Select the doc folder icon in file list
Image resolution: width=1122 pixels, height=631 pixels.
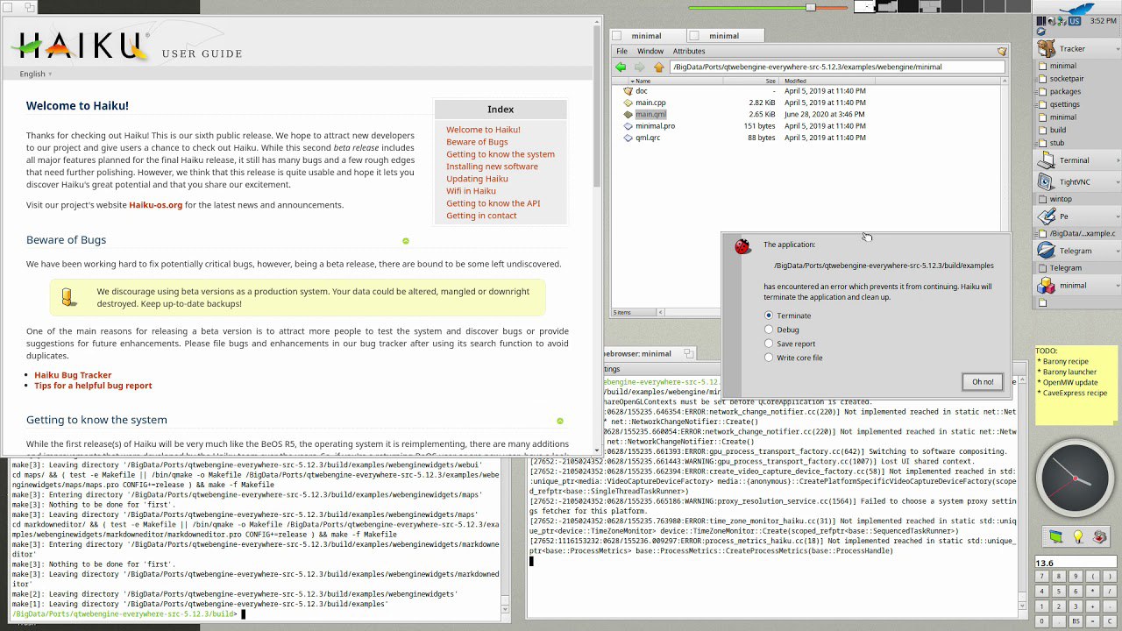pyautogui.click(x=628, y=91)
